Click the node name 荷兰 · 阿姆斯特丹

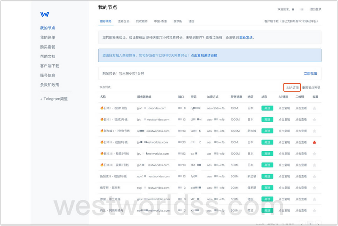112,210
